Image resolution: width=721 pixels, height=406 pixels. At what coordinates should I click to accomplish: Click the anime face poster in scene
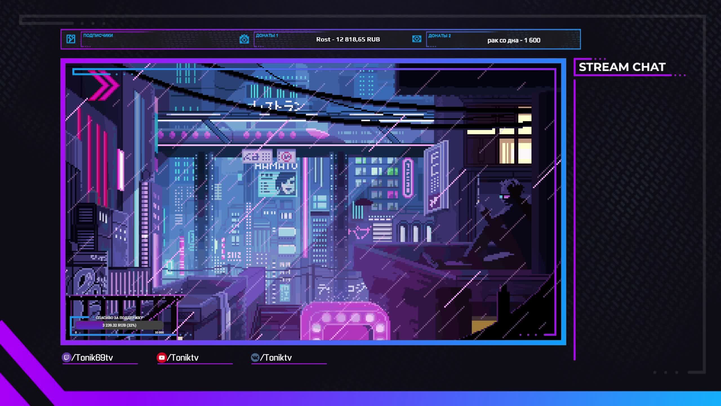coord(286,184)
